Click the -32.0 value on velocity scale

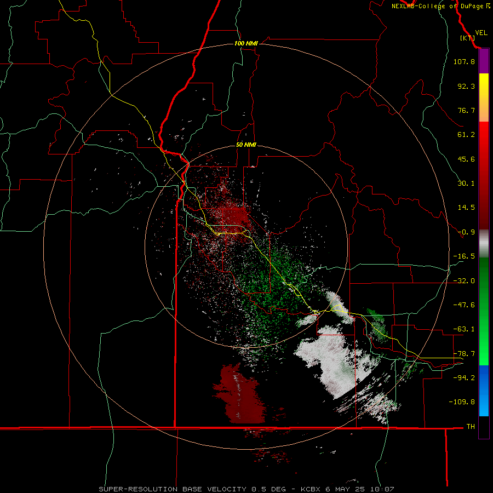(x=464, y=281)
